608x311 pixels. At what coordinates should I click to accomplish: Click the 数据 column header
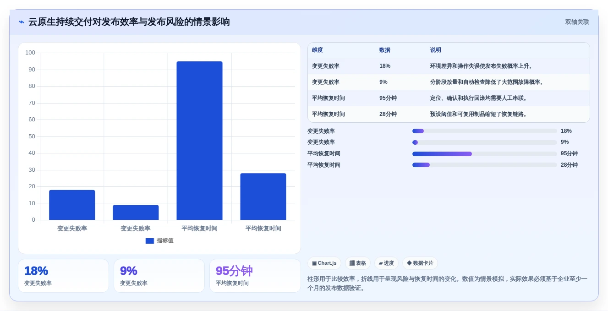tap(385, 50)
